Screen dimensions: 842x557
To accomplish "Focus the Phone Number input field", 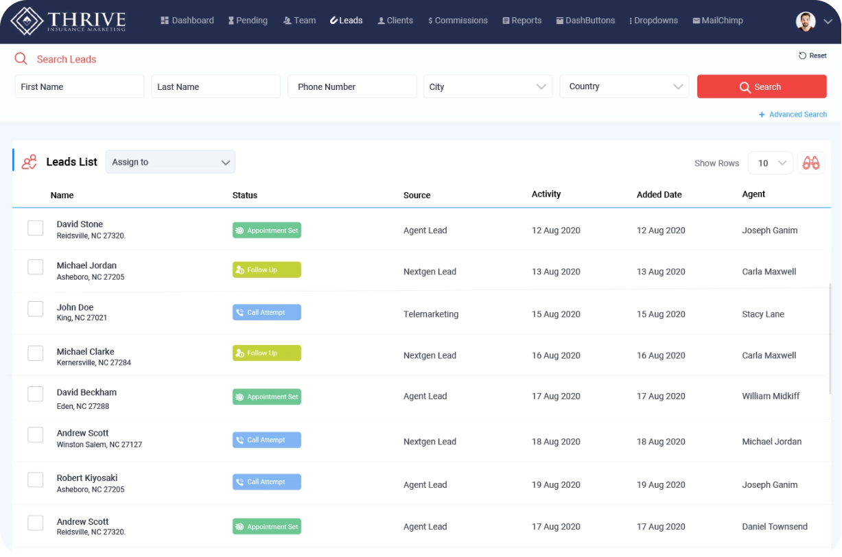I will 352,86.
